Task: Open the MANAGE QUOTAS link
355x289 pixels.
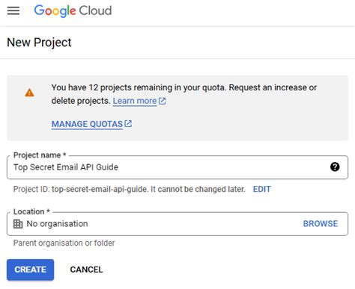Action: [87, 124]
